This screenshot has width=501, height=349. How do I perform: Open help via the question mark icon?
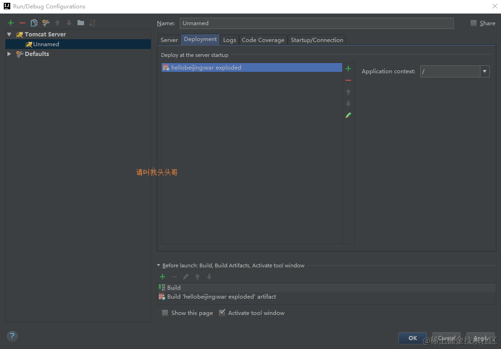pos(12,336)
